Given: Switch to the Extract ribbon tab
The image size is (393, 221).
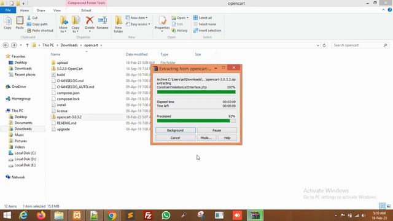Looking at the screenshot, I should tap(86, 10).
